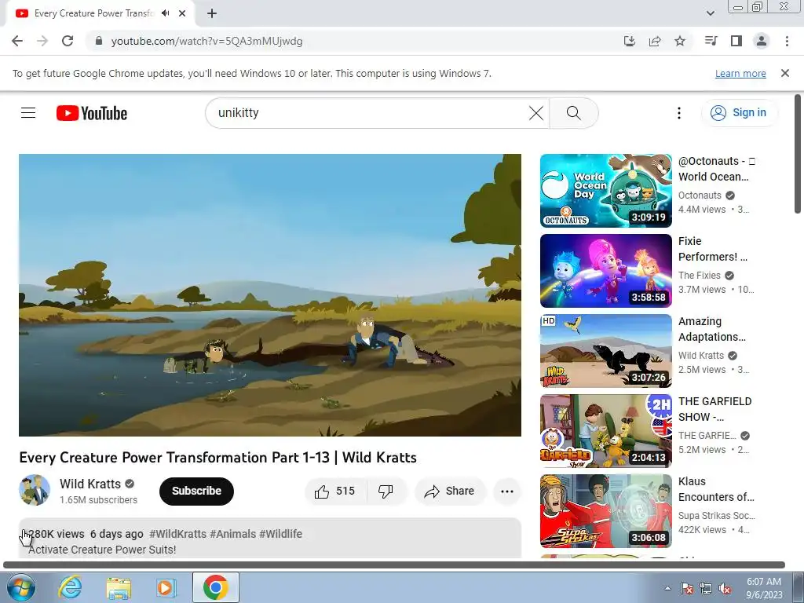The image size is (804, 603).
Task: Open Windows Explorer from taskbar
Action: pos(119,587)
